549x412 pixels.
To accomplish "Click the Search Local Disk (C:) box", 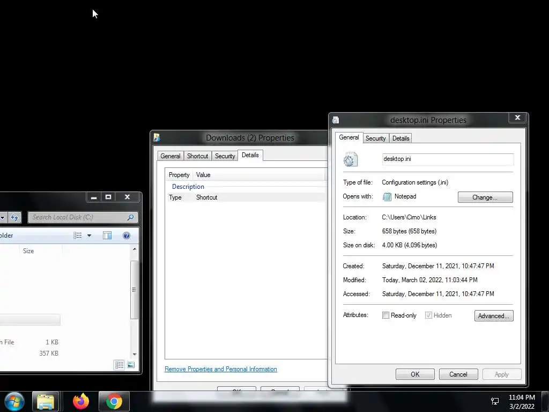I will pyautogui.click(x=83, y=217).
